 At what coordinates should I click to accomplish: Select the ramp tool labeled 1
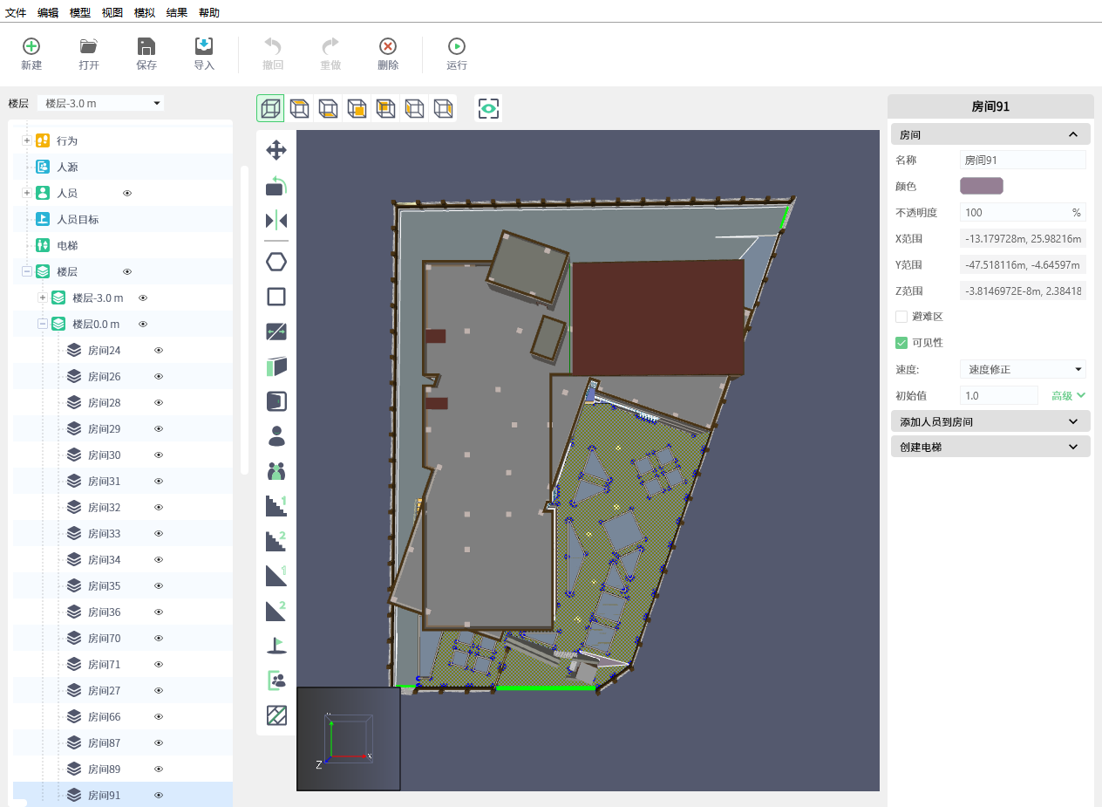(x=276, y=576)
